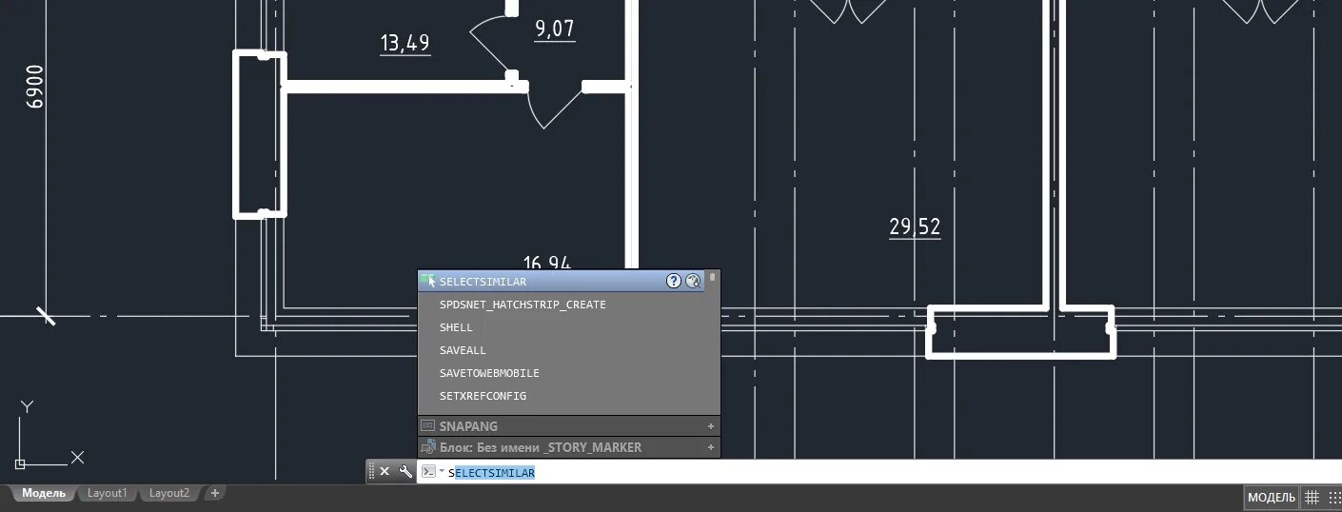Search the web for SELECTSIMILAR
This screenshot has height=512, width=1342.
(693, 281)
